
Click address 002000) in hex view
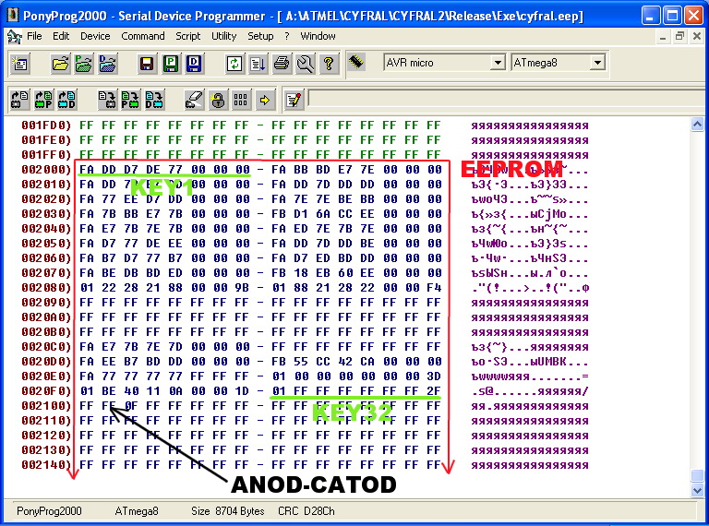[46, 170]
